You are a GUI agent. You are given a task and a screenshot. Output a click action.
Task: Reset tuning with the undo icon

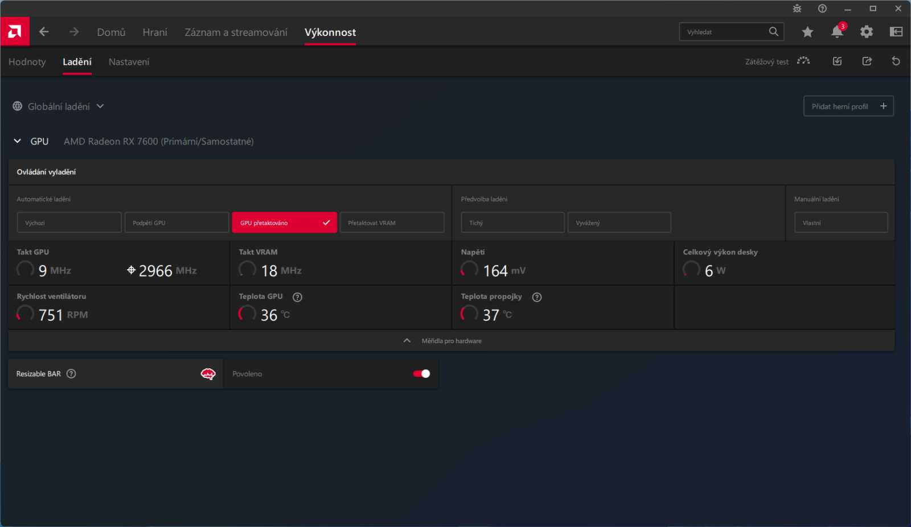(x=896, y=61)
